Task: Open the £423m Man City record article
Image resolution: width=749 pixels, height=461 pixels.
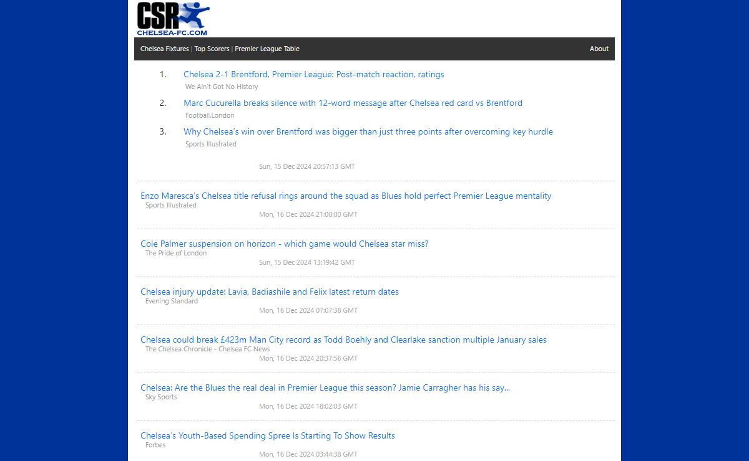Action: [343, 340]
